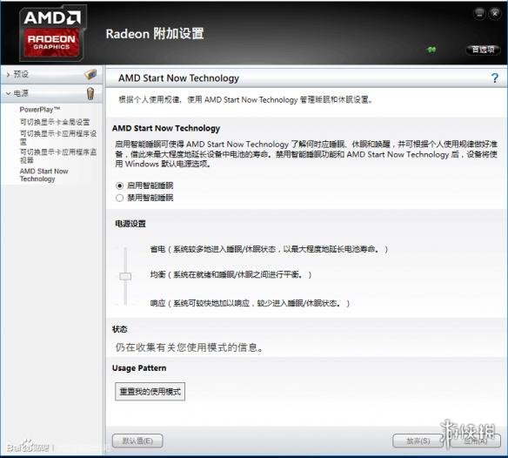Click the 仍在收集有关您使用模式的信息 status text
Screen dimensions: 508x458
tap(190, 347)
